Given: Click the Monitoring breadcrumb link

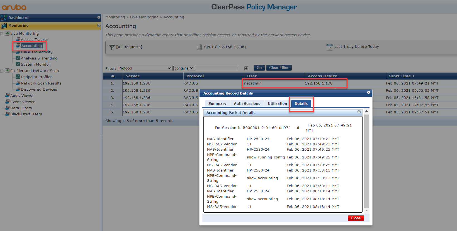Looking at the screenshot, I should pyautogui.click(x=115, y=17).
